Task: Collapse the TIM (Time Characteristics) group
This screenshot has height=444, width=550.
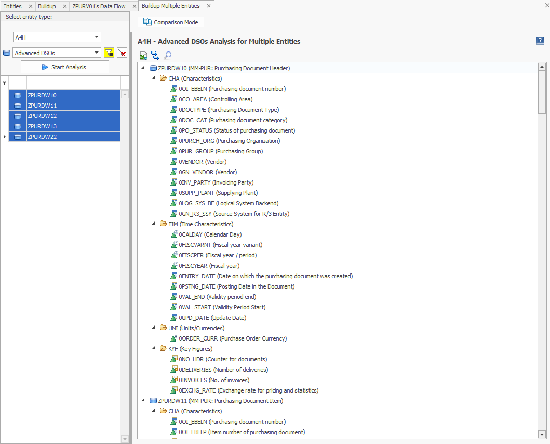Action: pyautogui.click(x=153, y=224)
